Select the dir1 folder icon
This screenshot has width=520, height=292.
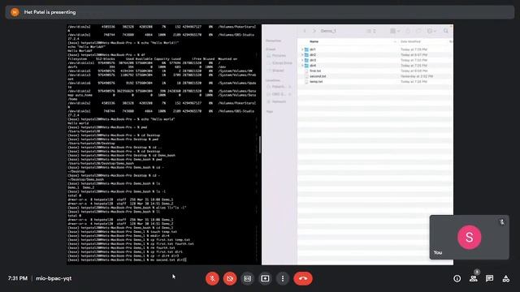[307, 49]
